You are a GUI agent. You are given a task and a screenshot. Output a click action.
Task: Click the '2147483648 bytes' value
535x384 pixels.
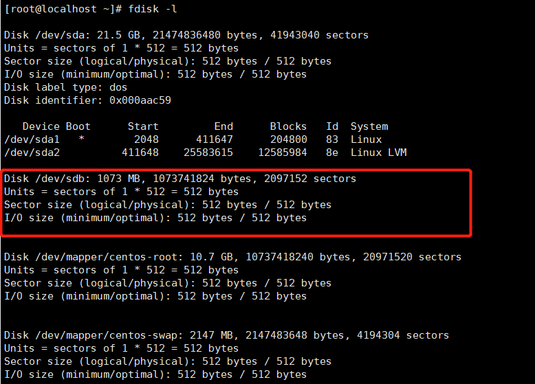[x=294, y=335]
